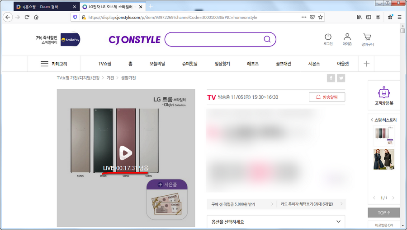This screenshot has height=230, width=407.
Task: Expand more menu with plus icon
Action: click(x=366, y=64)
